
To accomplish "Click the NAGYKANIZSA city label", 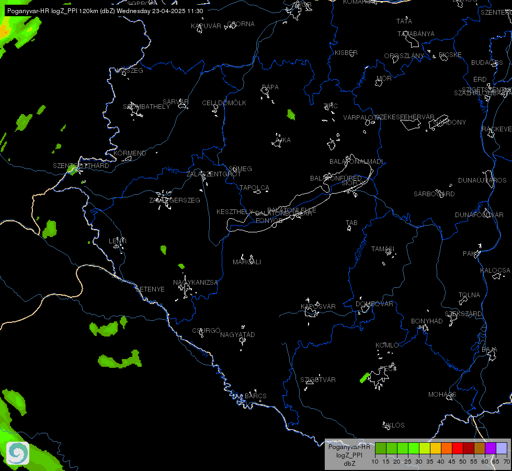I will [195, 283].
